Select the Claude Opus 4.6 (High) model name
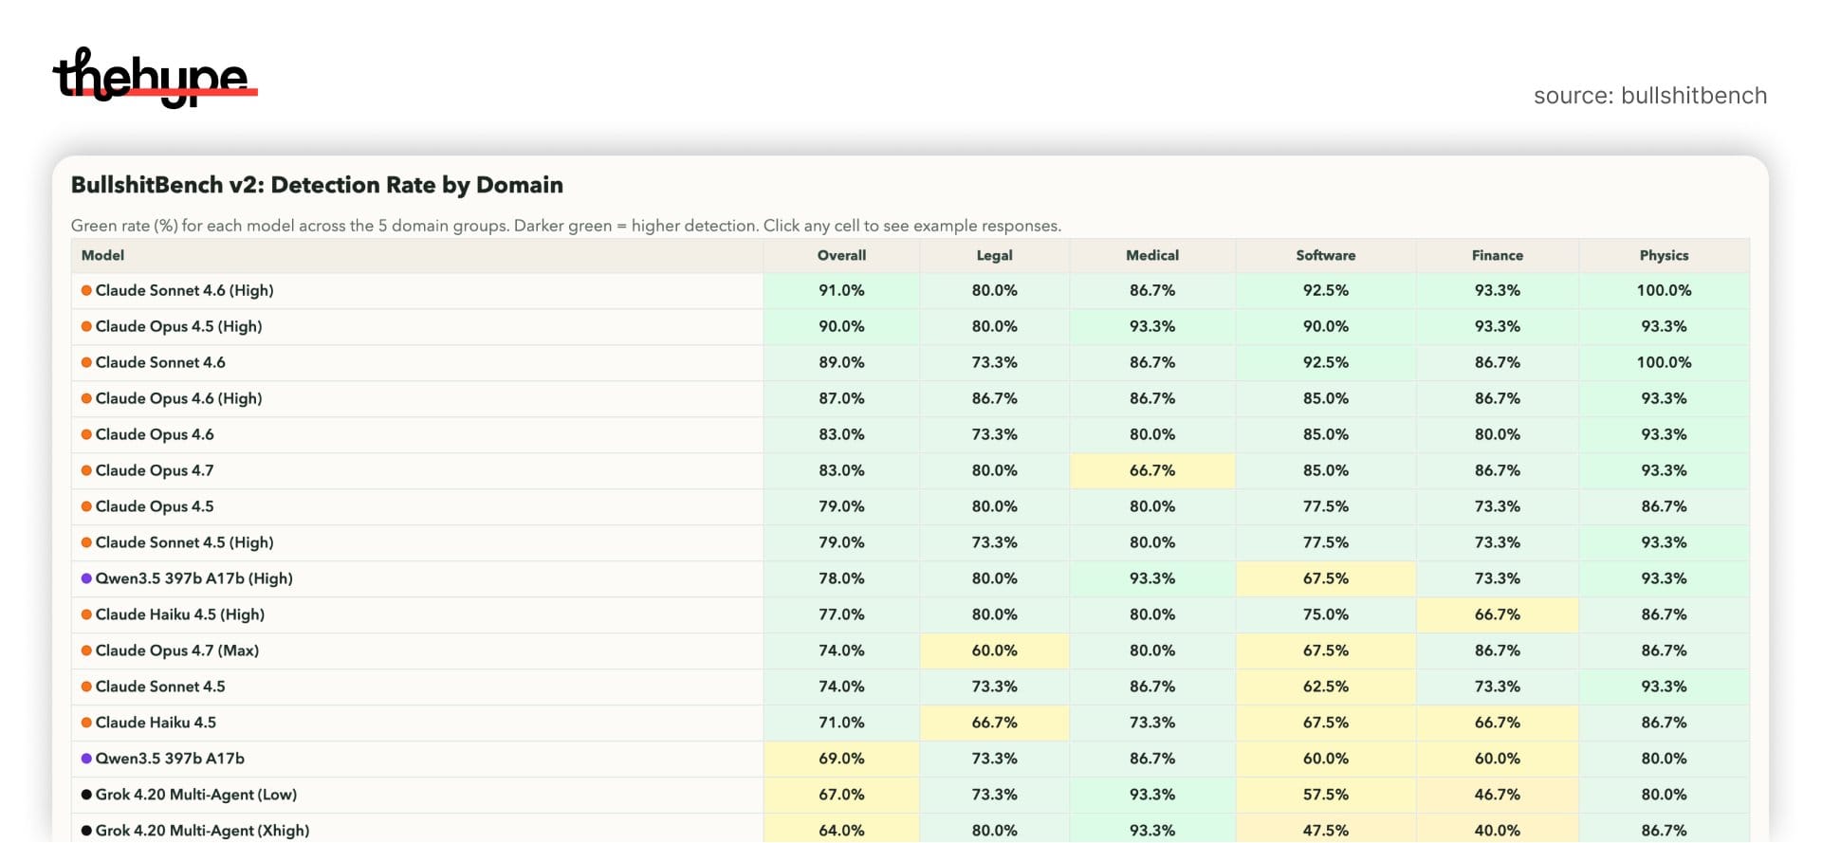The image size is (1822, 843). click(x=178, y=399)
